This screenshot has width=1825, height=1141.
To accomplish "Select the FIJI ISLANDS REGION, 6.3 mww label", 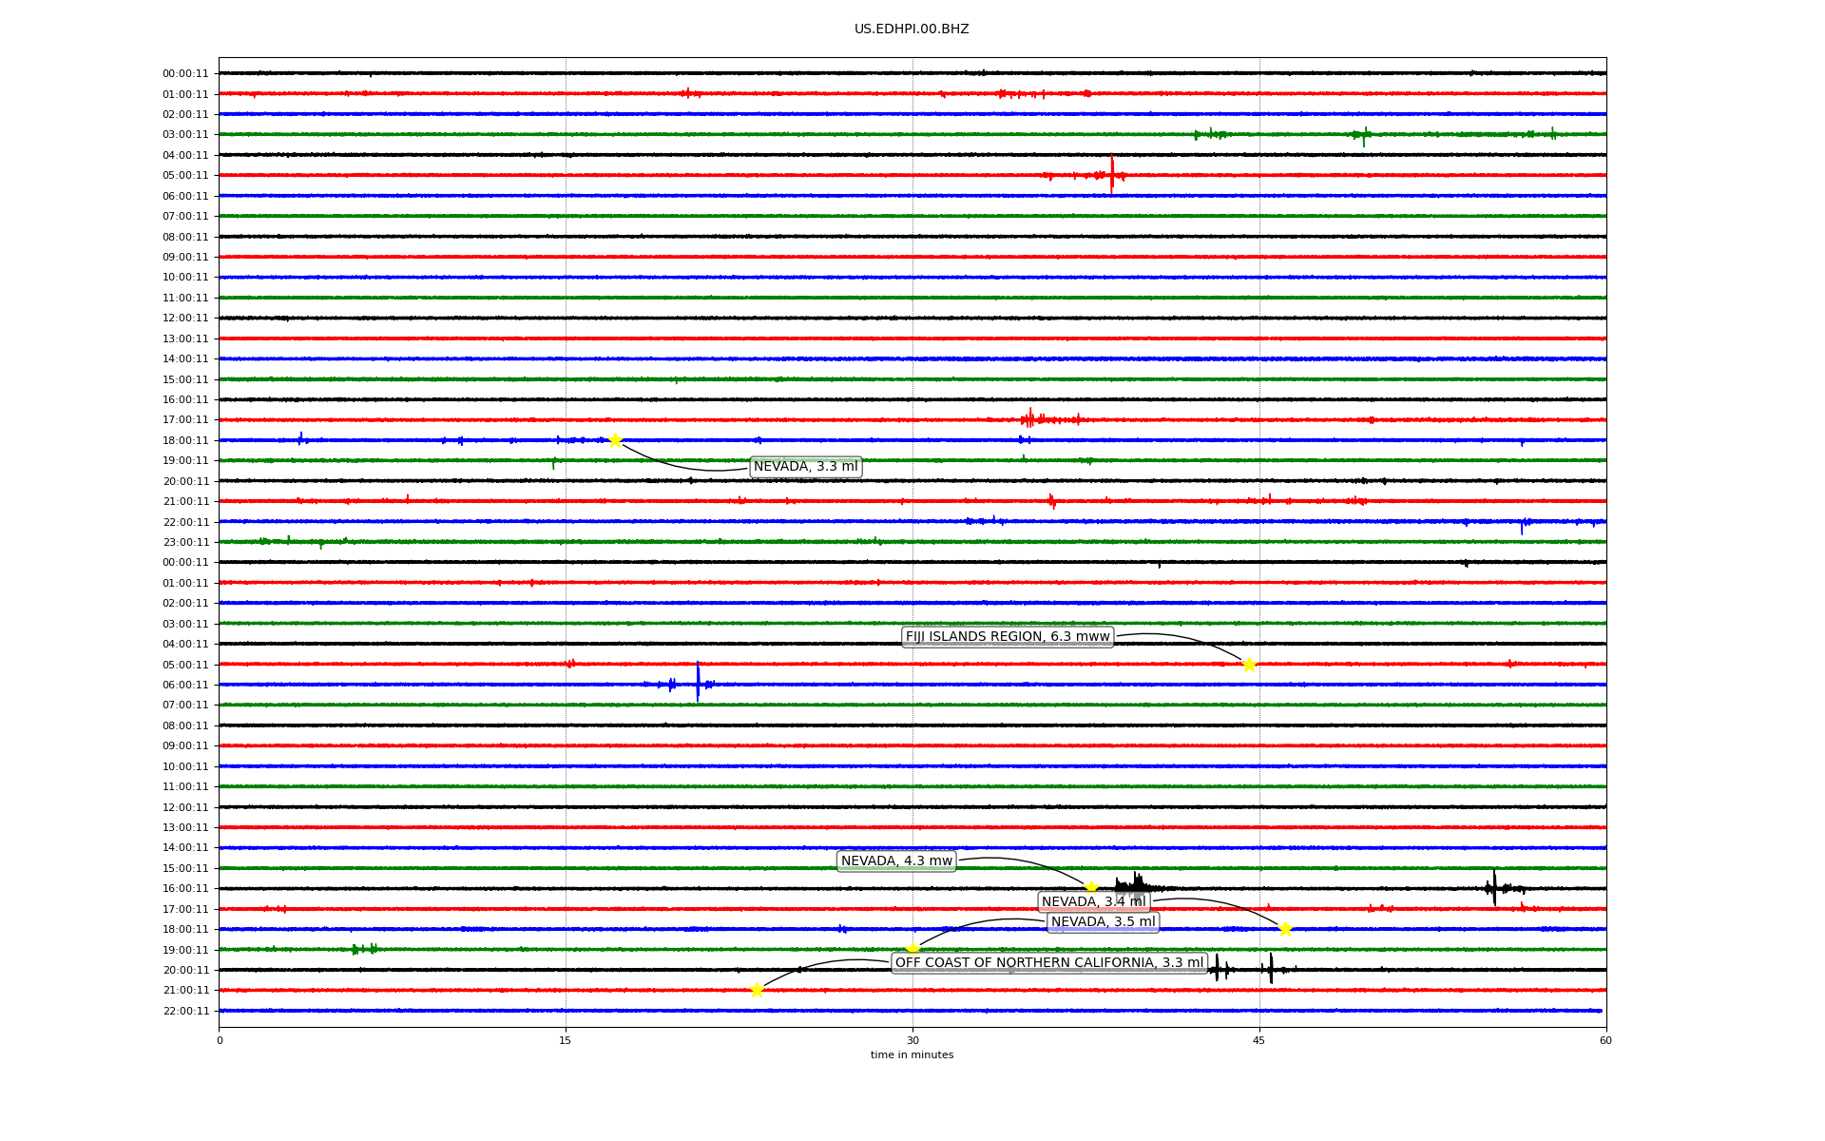I will click(x=1008, y=637).
